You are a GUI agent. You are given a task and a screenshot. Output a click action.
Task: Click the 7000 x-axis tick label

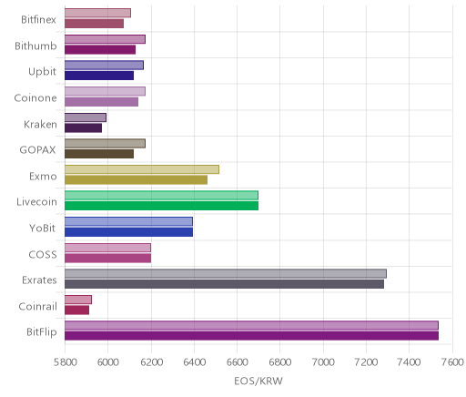pos(323,362)
